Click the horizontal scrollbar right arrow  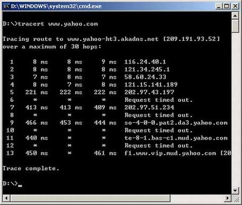pos(228,198)
